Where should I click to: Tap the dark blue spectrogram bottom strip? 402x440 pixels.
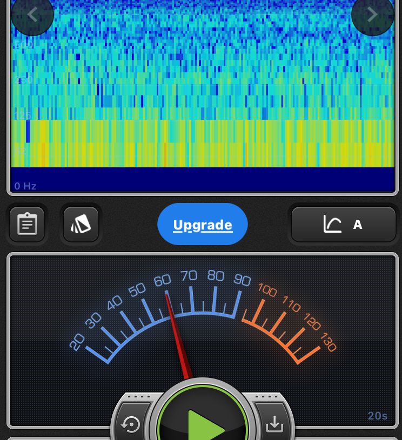(x=203, y=178)
